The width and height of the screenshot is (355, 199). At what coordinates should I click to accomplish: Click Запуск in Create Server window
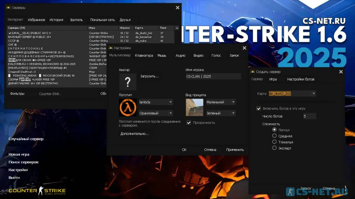pos(306,188)
